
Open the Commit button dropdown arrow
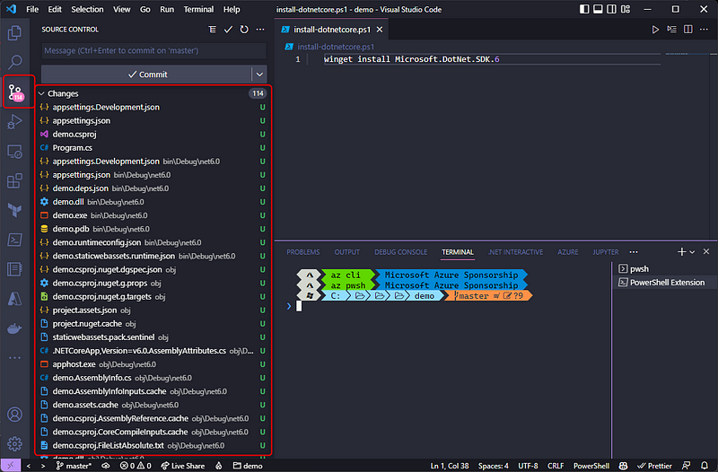pyautogui.click(x=259, y=74)
